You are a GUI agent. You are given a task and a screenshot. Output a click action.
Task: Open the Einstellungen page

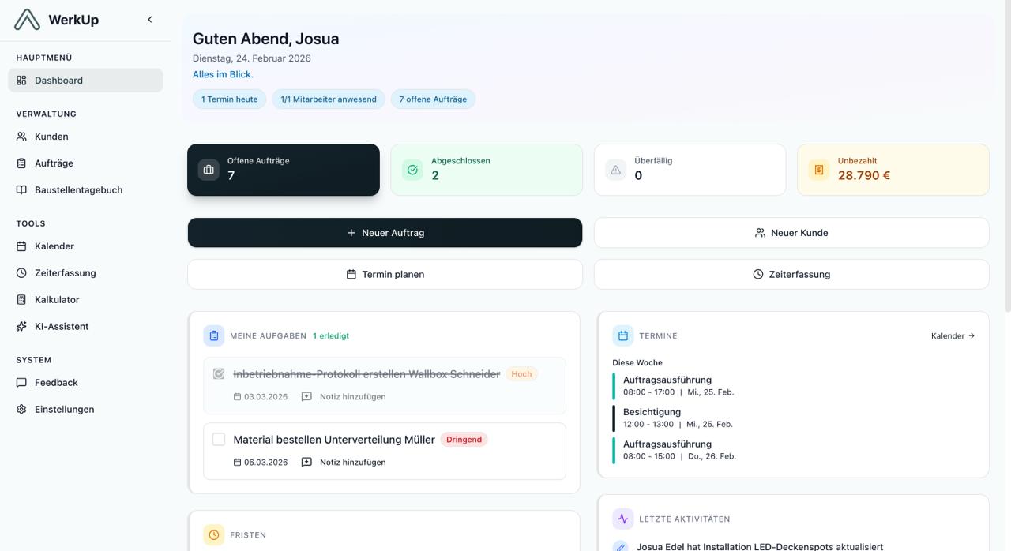tap(62, 409)
